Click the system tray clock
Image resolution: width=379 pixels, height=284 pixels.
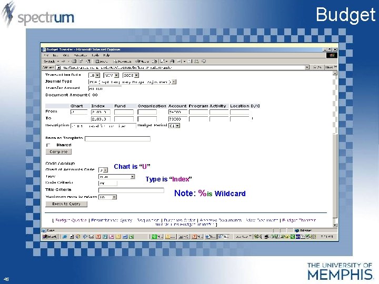coord(326,237)
